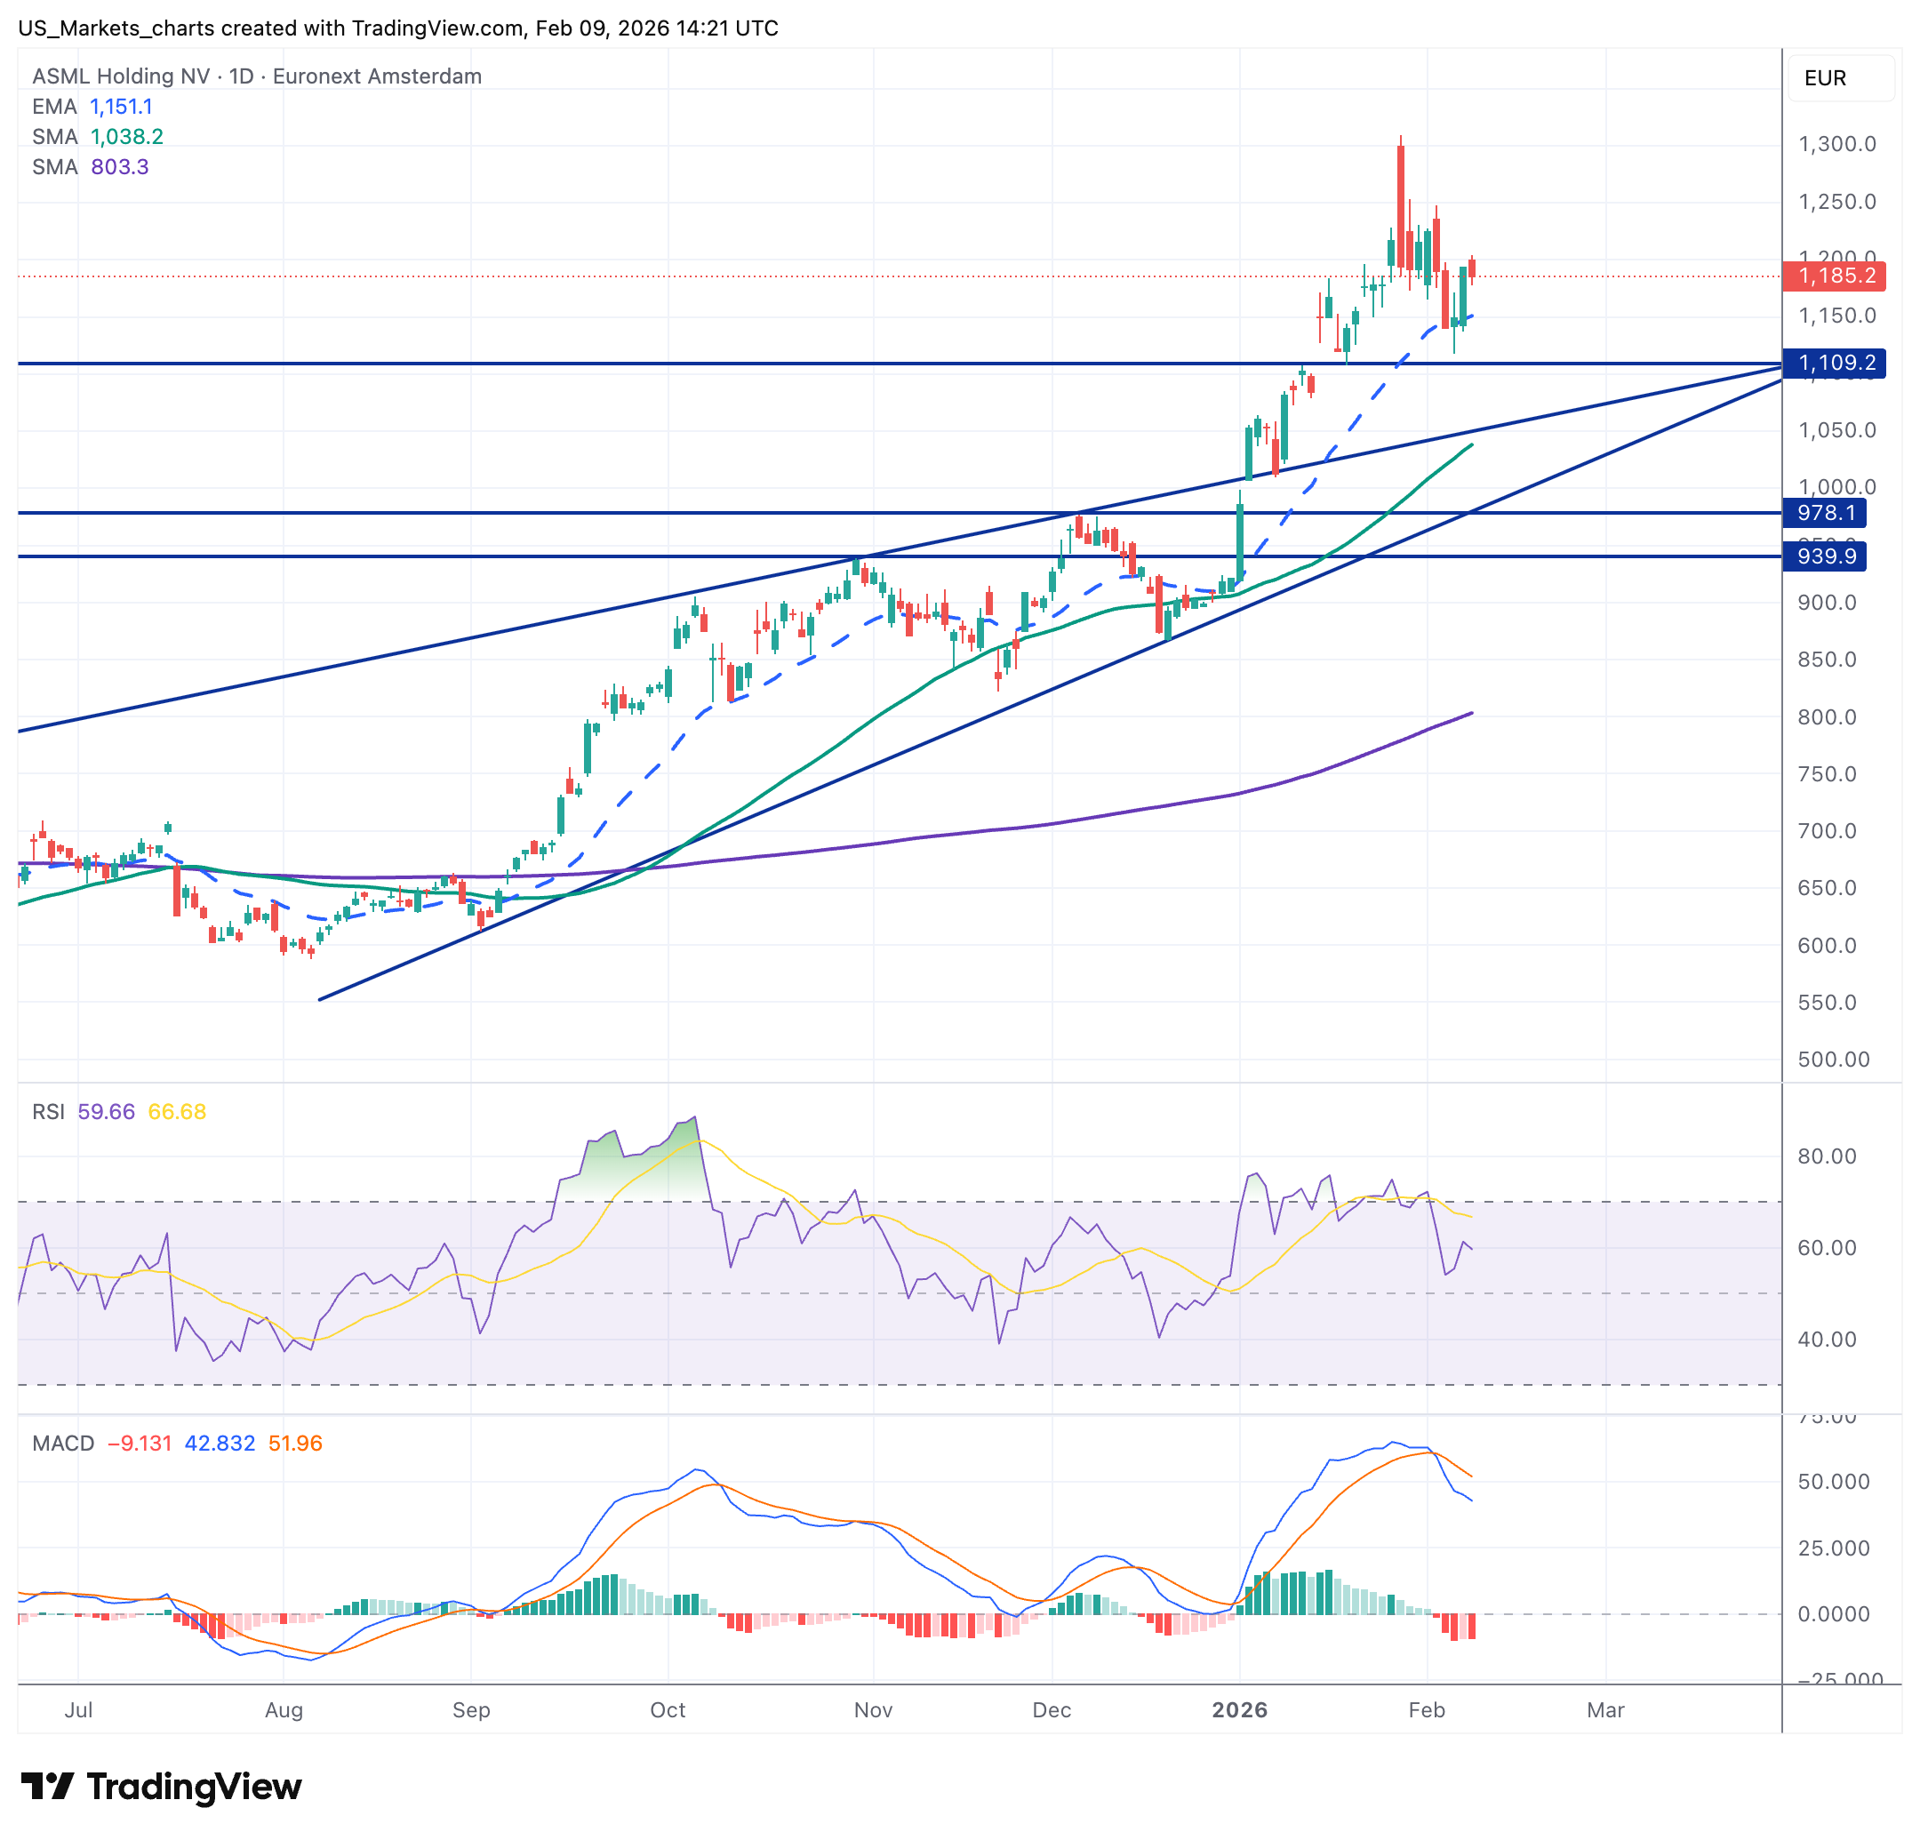
Task: Click the MACD indicator label
Action: 63,1444
